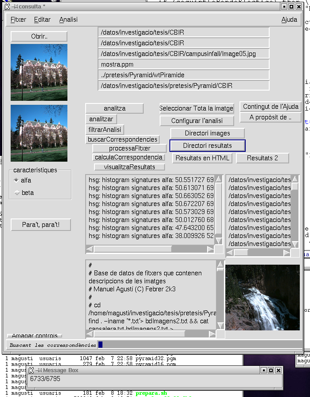Click Resultats en HTML button
This screenshot has width=310, height=397.
[202, 158]
